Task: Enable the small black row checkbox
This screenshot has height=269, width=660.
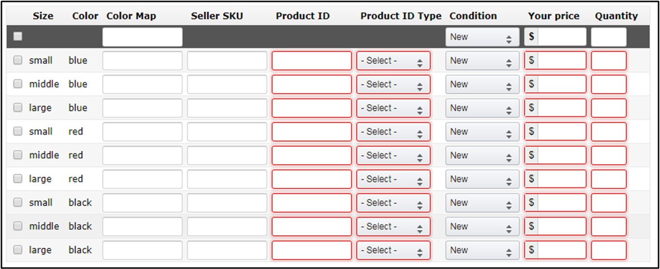Action: point(18,202)
